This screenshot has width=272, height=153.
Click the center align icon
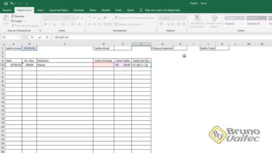[x=94, y=24]
